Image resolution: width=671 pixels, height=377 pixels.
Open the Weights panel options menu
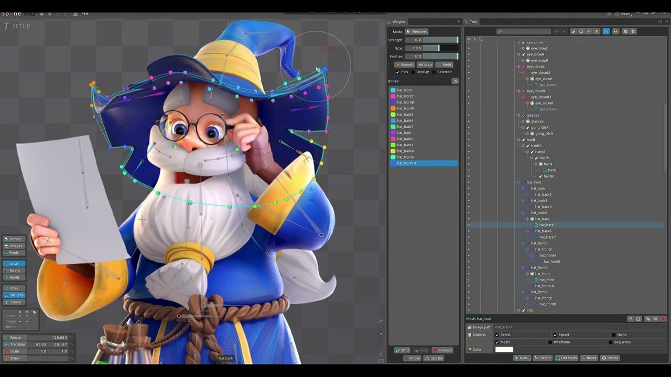click(x=459, y=21)
